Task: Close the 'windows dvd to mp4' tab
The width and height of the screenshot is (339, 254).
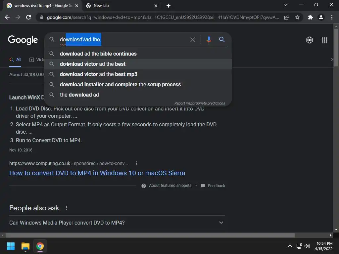Action: [x=77, y=6]
